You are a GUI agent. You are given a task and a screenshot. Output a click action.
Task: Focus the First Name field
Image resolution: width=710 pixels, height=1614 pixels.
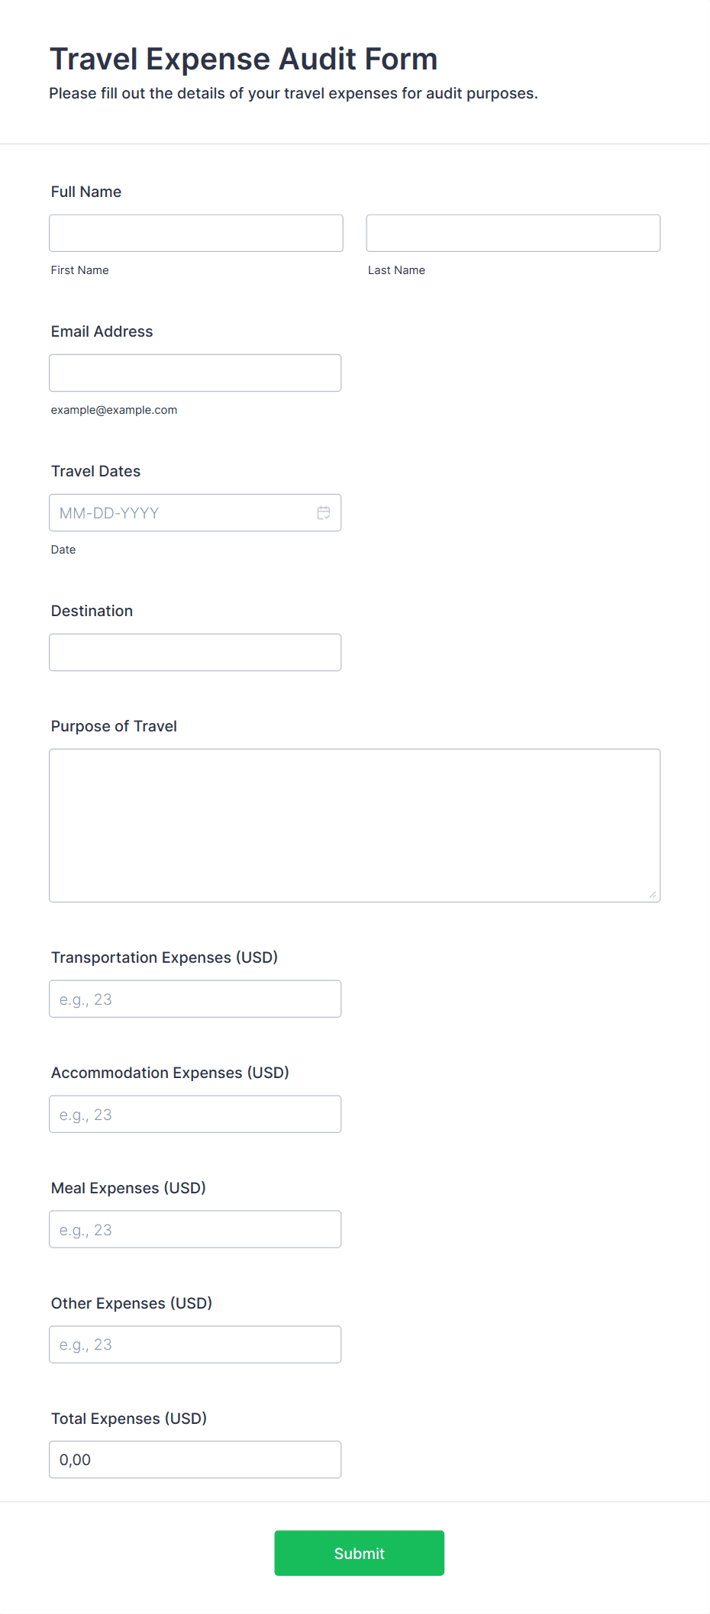pos(196,233)
